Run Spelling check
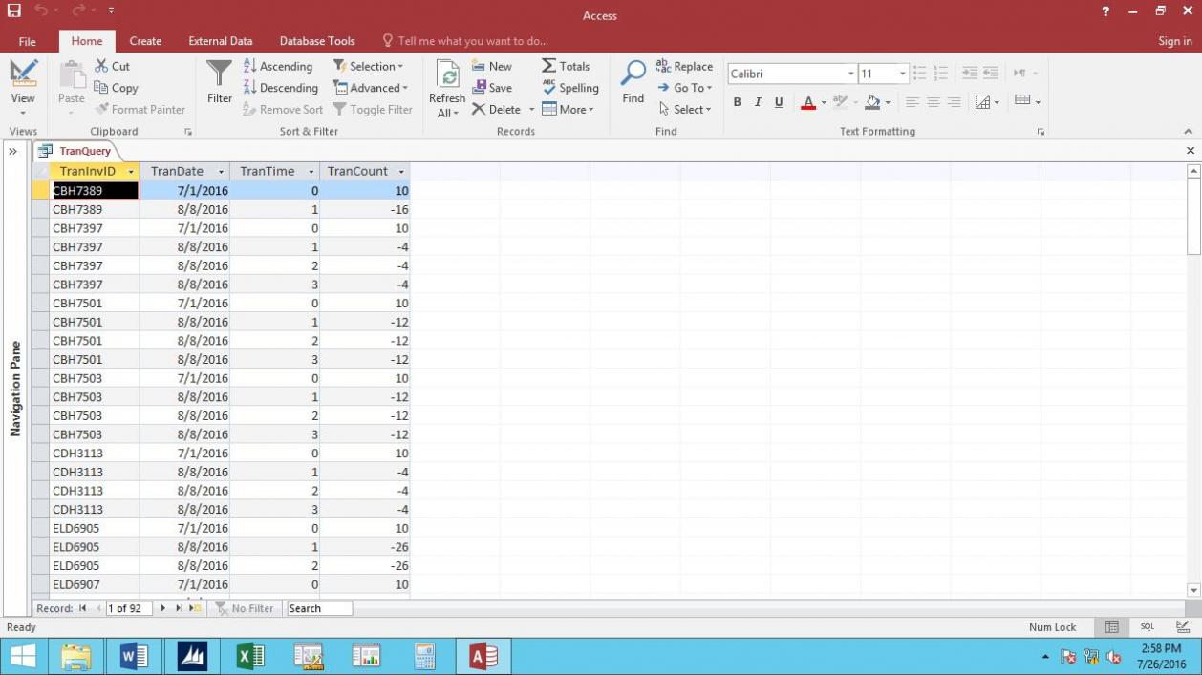The width and height of the screenshot is (1202, 675). (569, 88)
